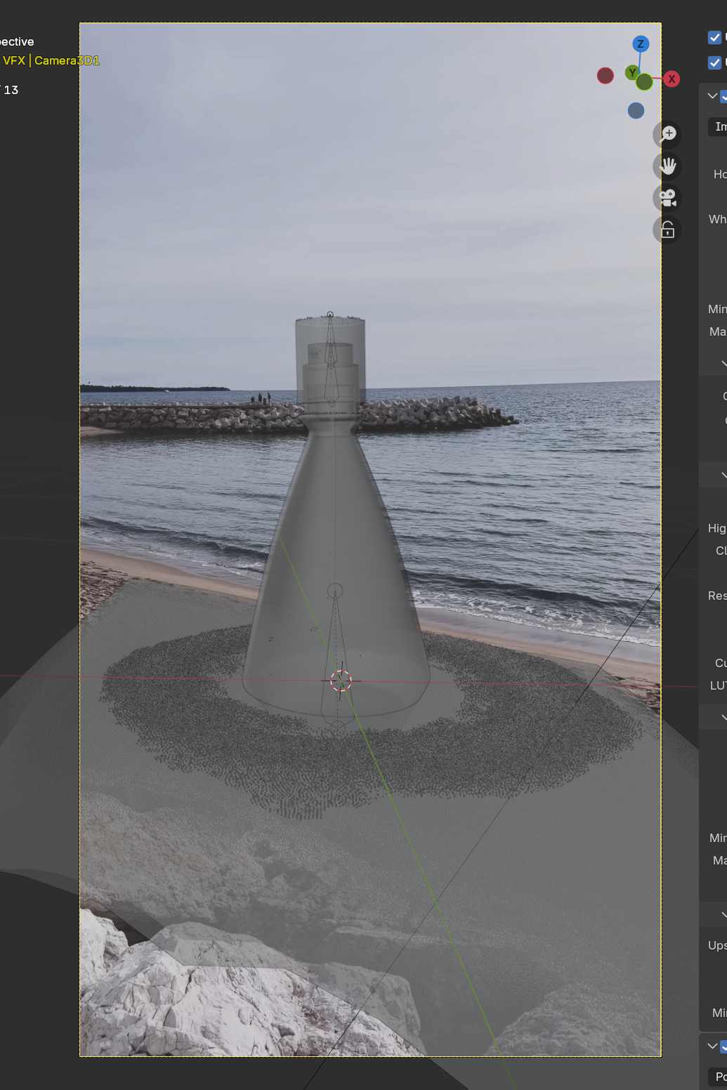Image resolution: width=727 pixels, height=1090 pixels.
Task: Toggle checkbox in the panel header above 'Po' field
Action: click(723, 1046)
